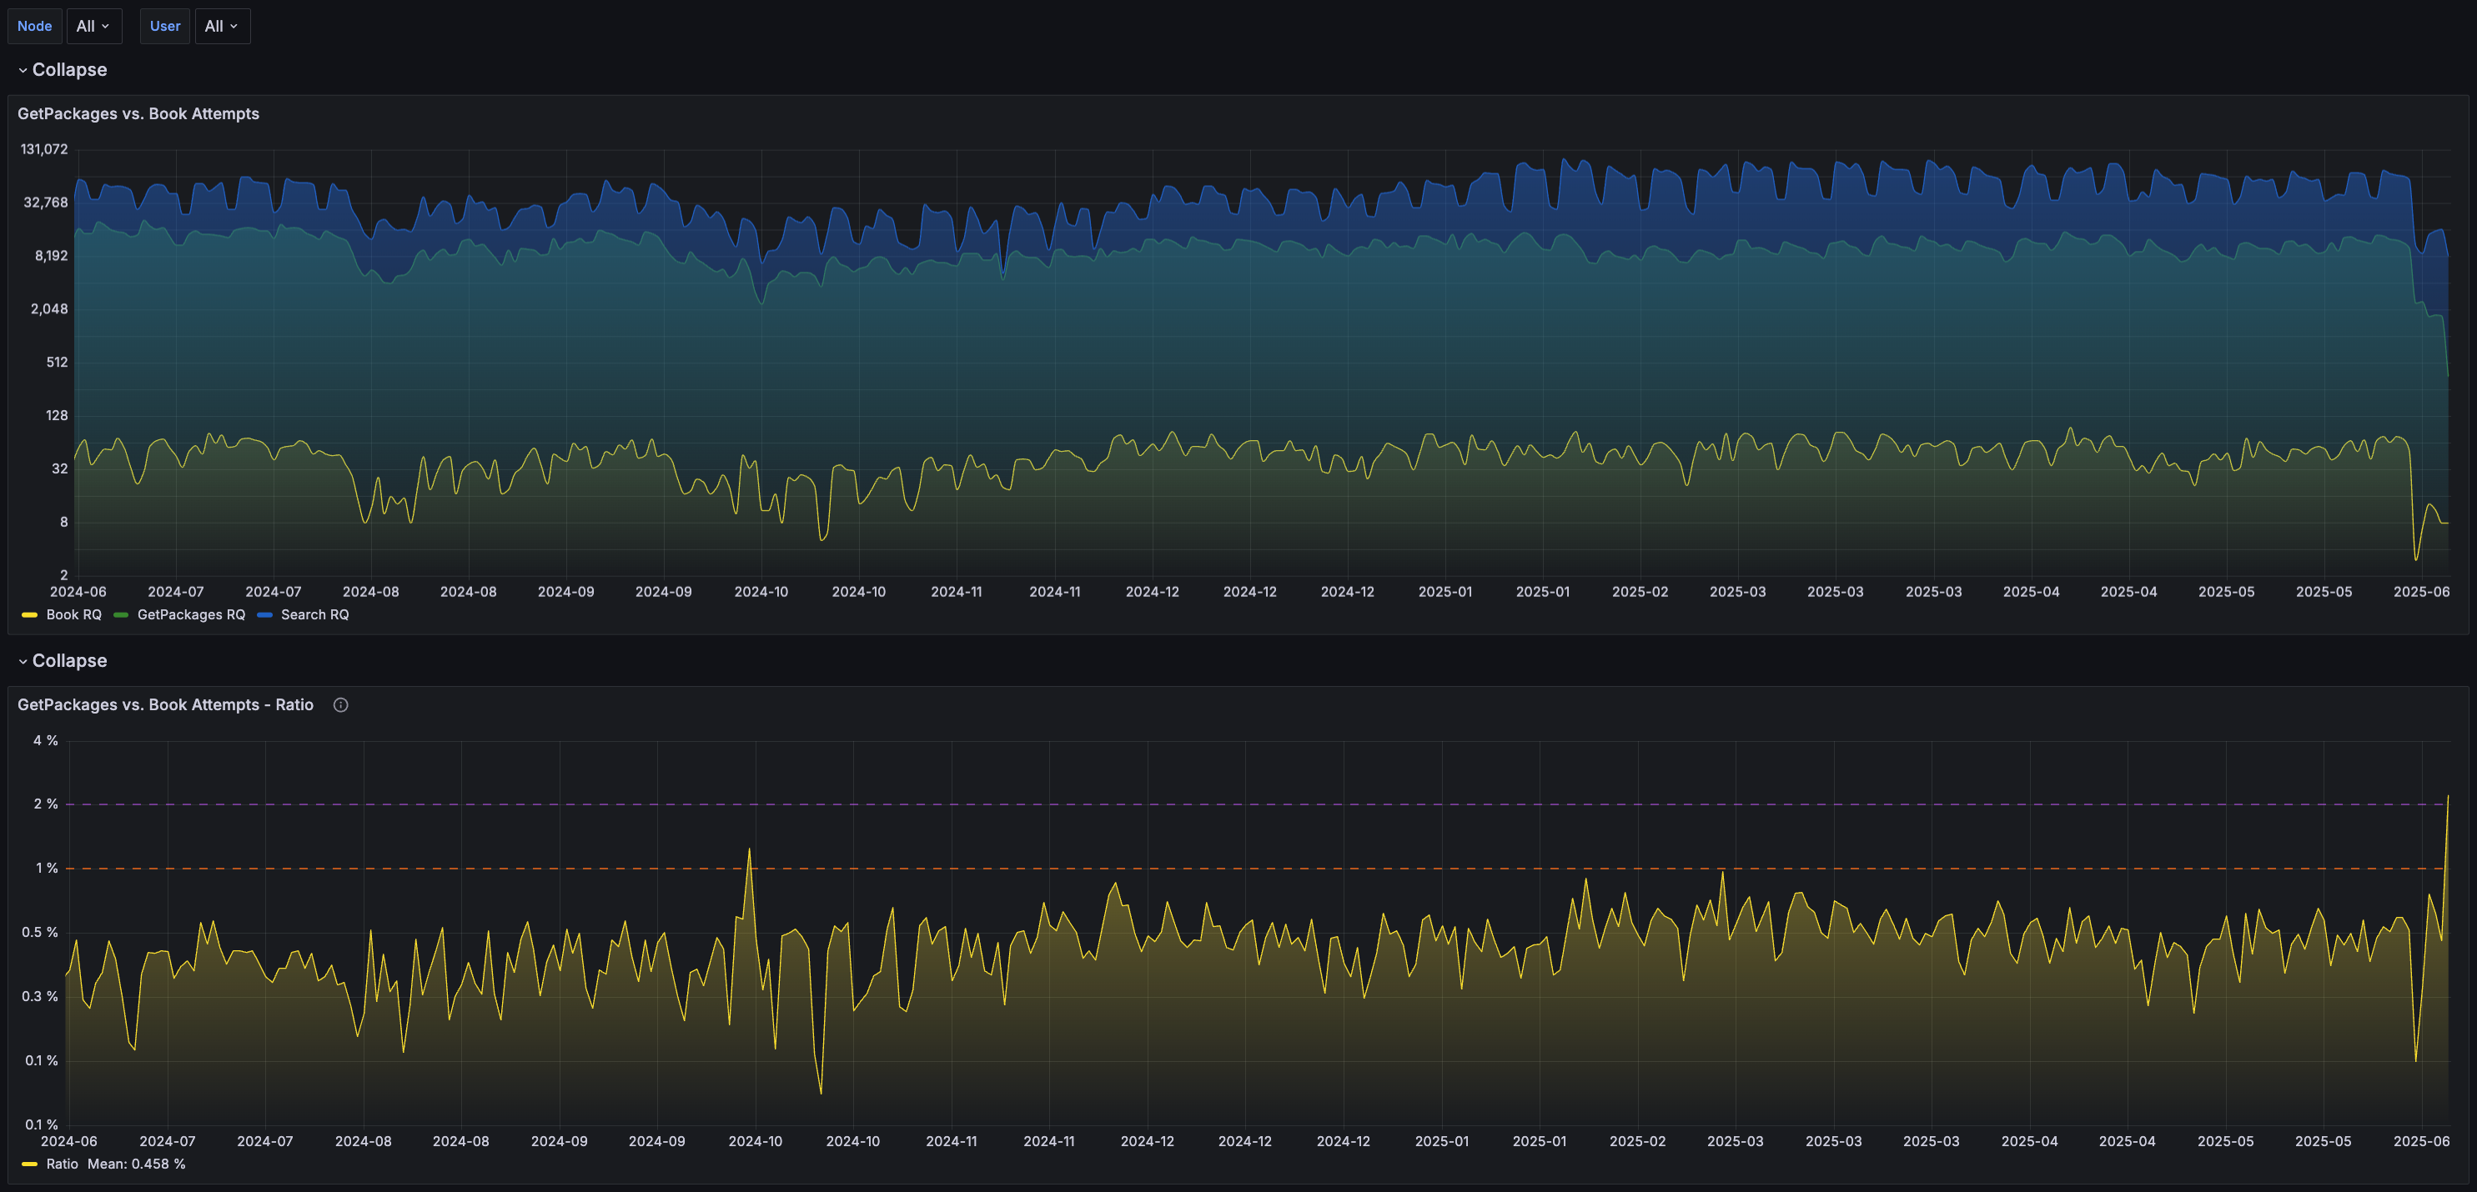This screenshot has width=2477, height=1192.
Task: Click the 2025-06 x-axis label in top chart
Action: 2421,591
